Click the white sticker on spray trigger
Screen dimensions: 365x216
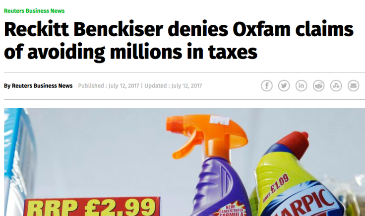point(219,121)
